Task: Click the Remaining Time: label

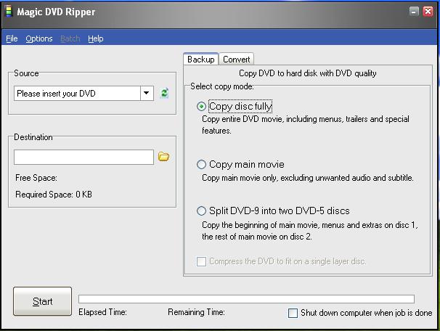Action: pos(197,312)
